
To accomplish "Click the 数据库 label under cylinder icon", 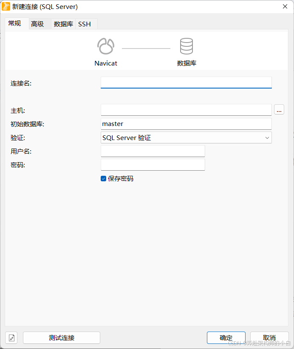I will [187, 63].
